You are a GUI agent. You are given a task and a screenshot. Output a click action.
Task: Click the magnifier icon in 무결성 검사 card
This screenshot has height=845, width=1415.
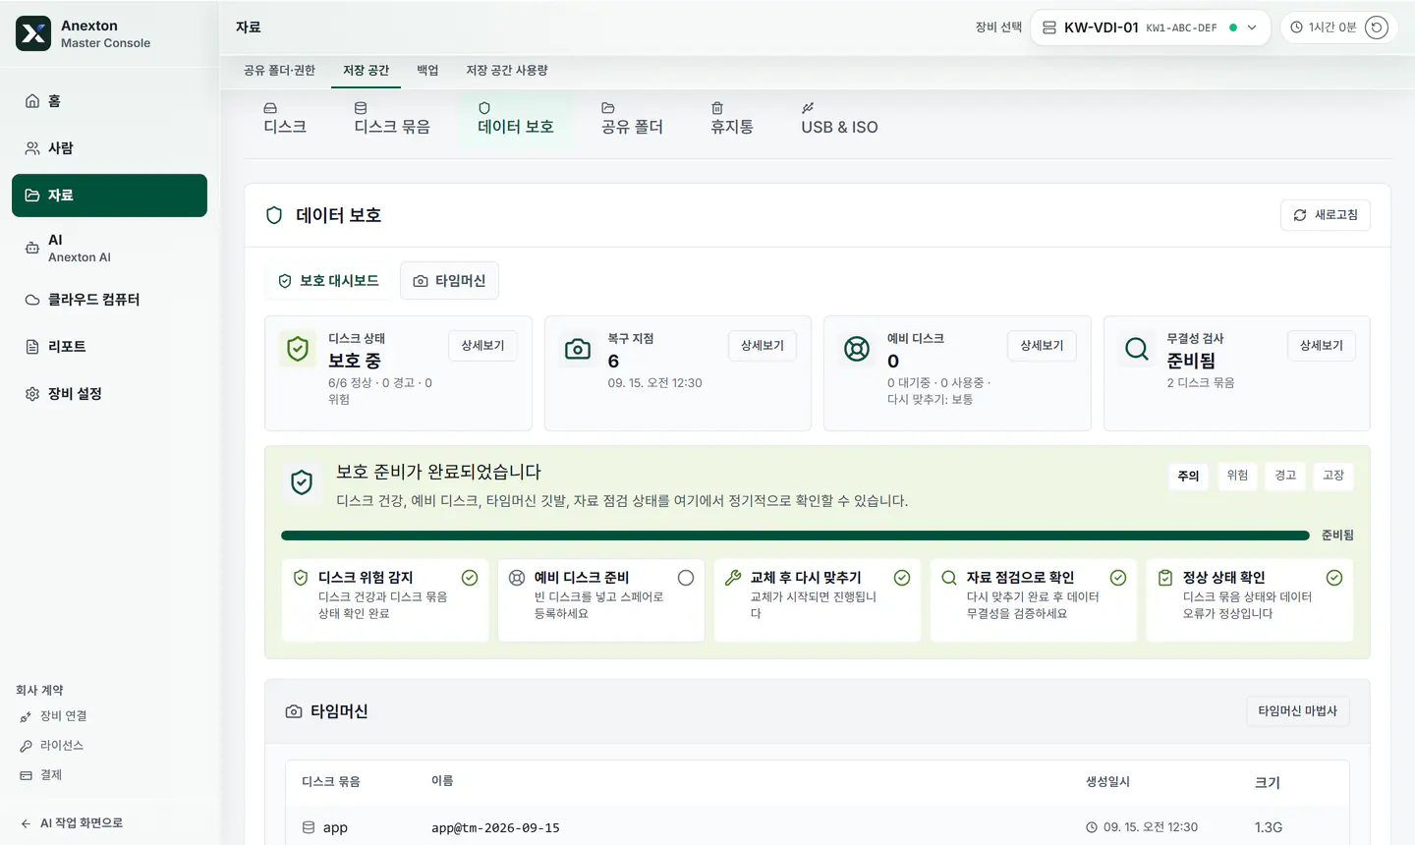(x=1137, y=349)
